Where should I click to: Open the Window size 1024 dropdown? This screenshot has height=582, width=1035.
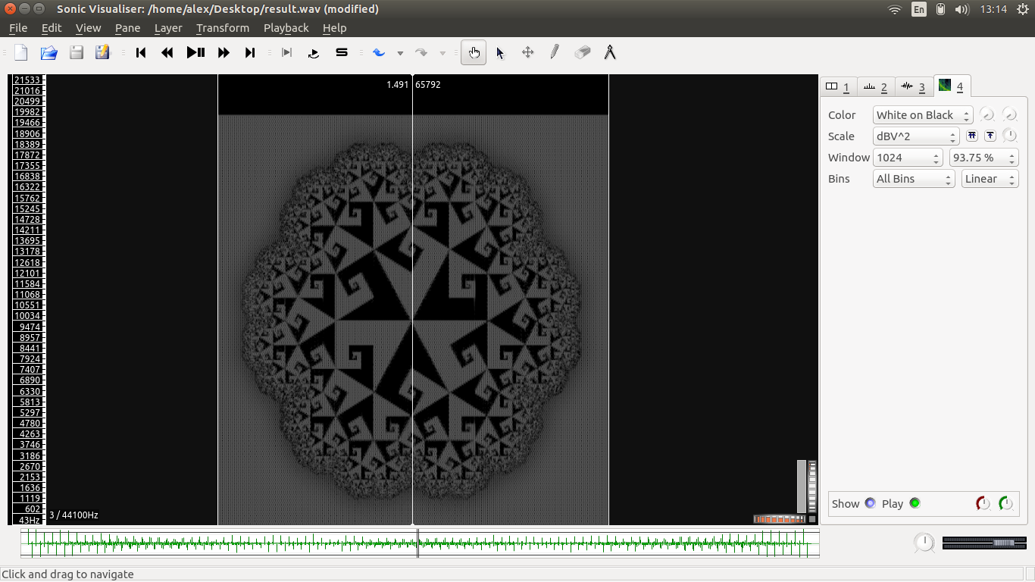907,158
